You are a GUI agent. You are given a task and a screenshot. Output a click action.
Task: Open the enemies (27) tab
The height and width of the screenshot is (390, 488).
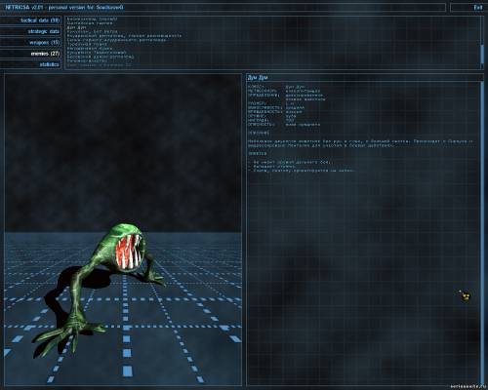[30, 54]
